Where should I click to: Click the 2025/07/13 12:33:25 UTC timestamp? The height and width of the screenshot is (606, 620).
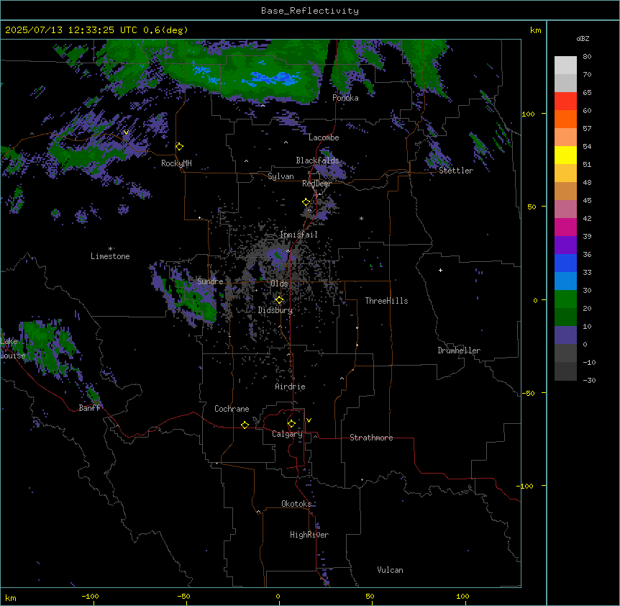(72, 30)
